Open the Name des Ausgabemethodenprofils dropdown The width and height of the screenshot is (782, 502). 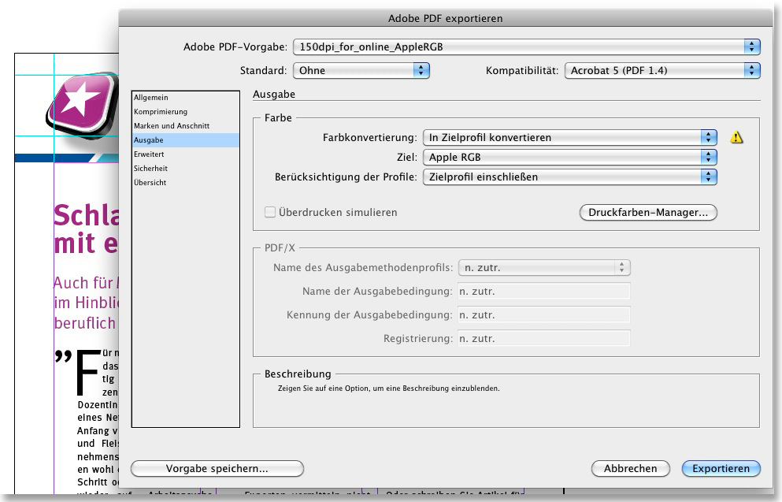[x=544, y=267]
